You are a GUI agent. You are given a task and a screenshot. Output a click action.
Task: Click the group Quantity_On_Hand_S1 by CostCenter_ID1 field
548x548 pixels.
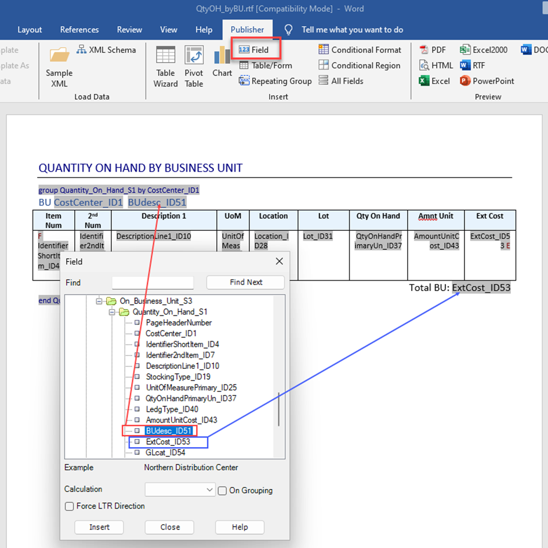coord(119,190)
